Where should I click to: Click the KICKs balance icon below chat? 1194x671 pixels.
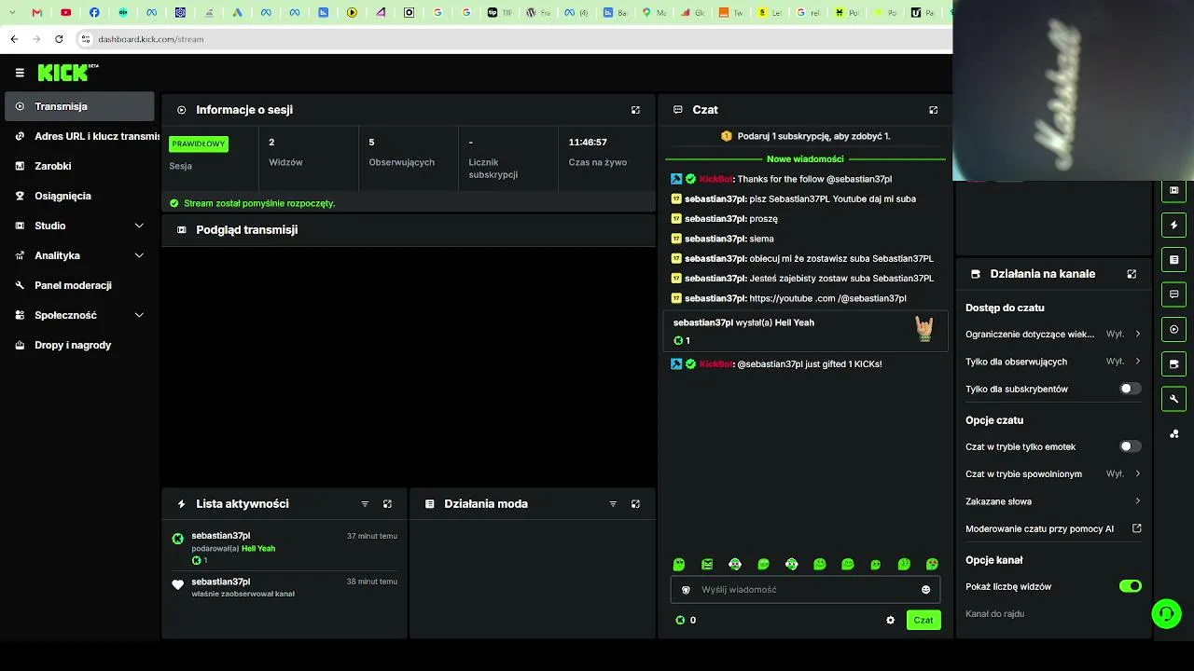coord(680,621)
